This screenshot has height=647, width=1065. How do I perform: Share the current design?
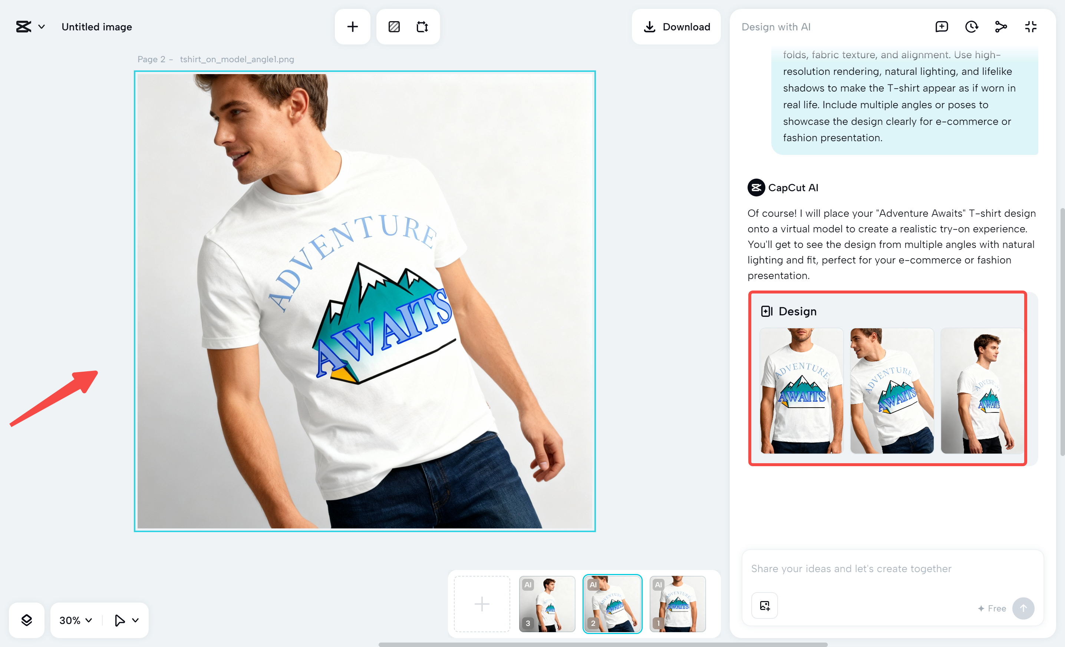1001,26
